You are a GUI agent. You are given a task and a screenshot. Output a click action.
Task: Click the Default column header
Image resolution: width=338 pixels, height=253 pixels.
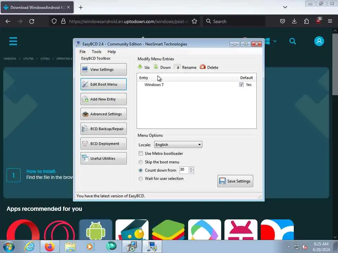click(x=246, y=78)
